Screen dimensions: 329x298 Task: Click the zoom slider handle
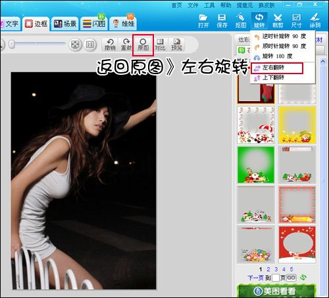[12, 45]
